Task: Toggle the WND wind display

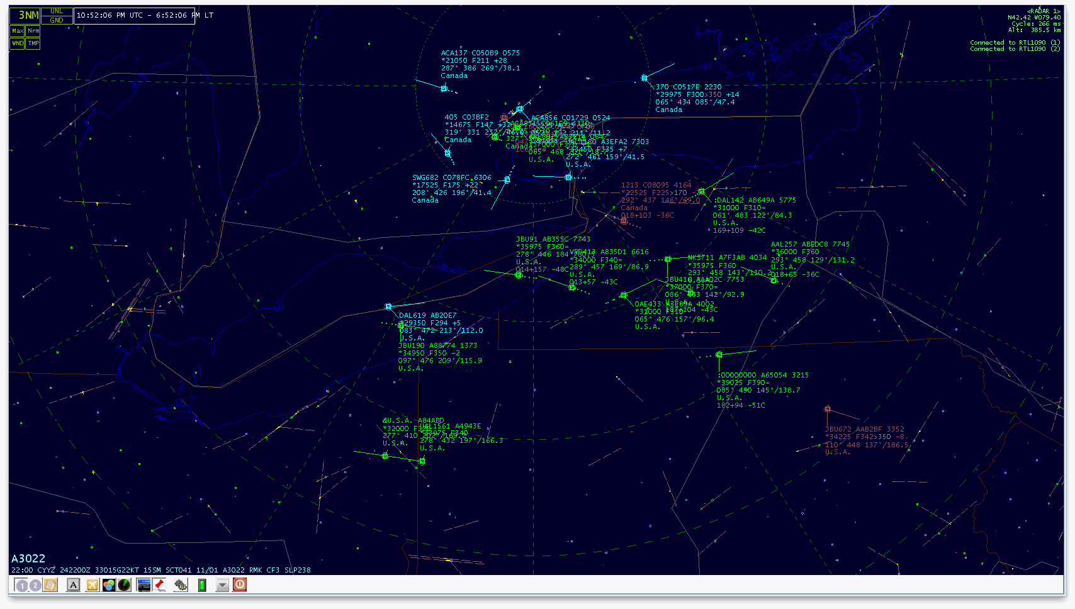Action: click(18, 43)
